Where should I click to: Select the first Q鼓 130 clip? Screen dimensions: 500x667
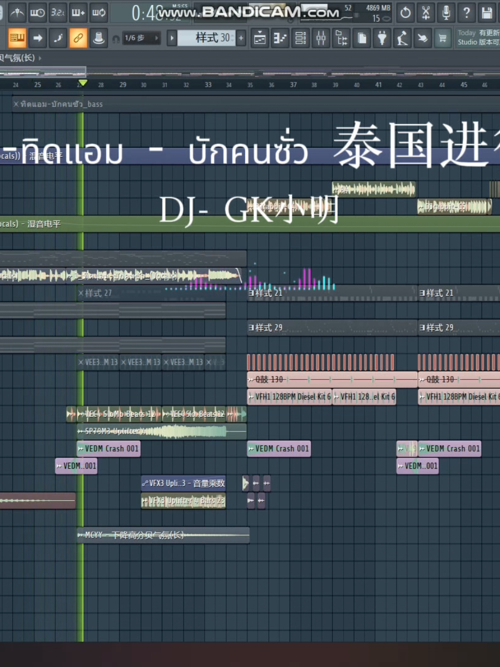click(x=332, y=379)
